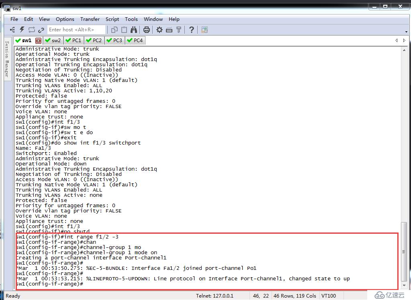Click the Reconnect arrows icon
The image size is (411, 300).
pos(31,30)
